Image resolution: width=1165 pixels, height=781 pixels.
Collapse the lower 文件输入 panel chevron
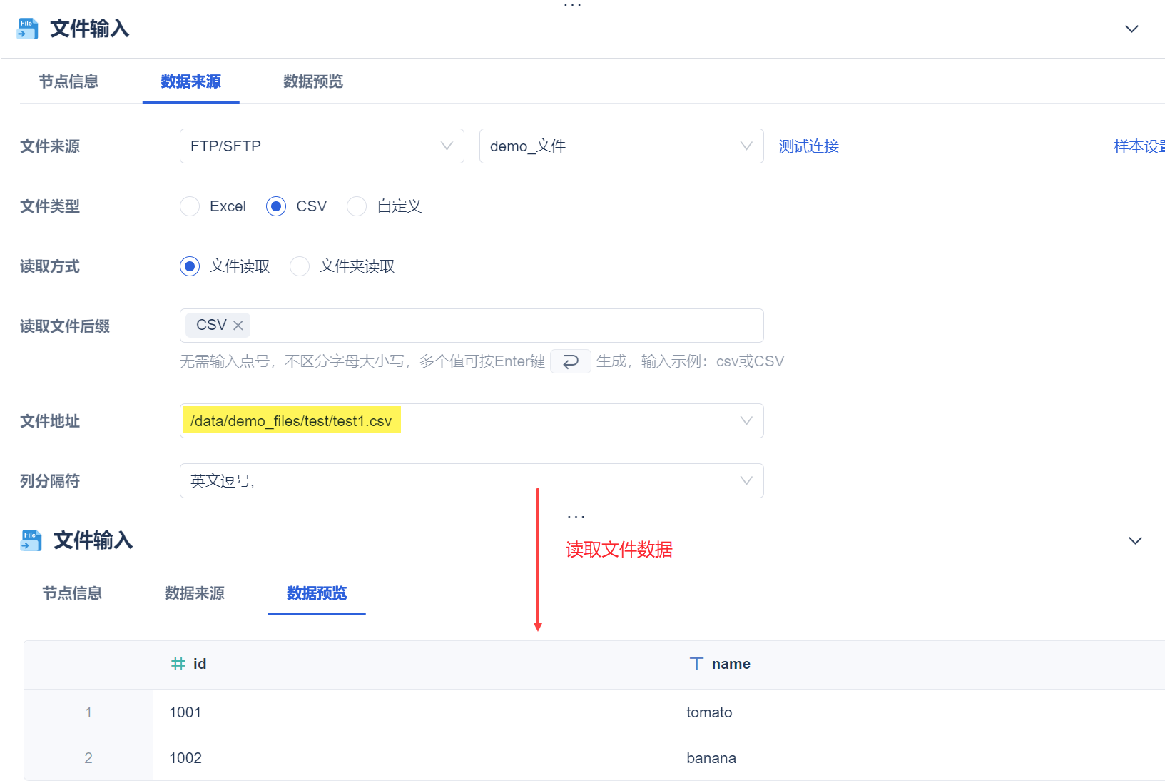click(1135, 540)
